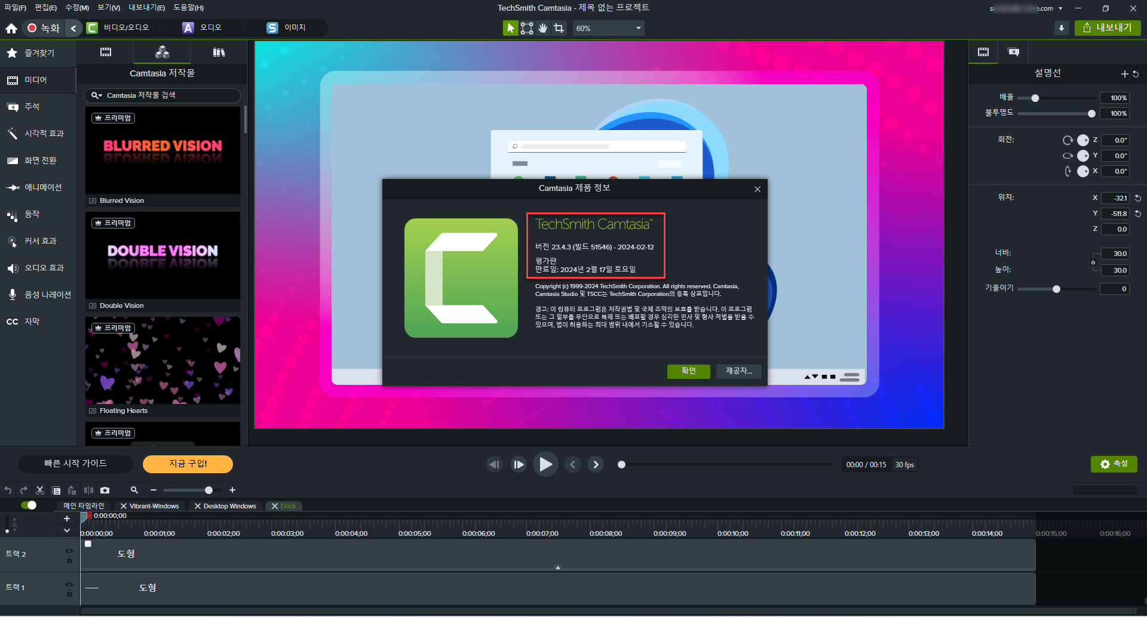Image resolution: width=1147 pixels, height=617 pixels.
Task: Click reset icon in properties header
Action: [x=1136, y=74]
